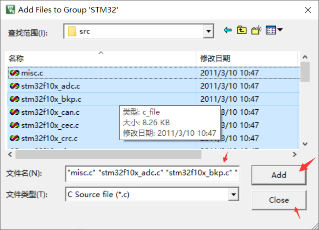Screen dimensions: 319x230
Task: Click the stm32f10x_bkp.c modified date cell
Action: [x=229, y=99]
